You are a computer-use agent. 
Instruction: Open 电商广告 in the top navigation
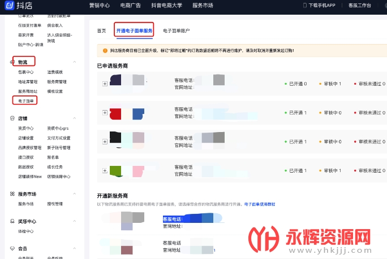click(130, 6)
